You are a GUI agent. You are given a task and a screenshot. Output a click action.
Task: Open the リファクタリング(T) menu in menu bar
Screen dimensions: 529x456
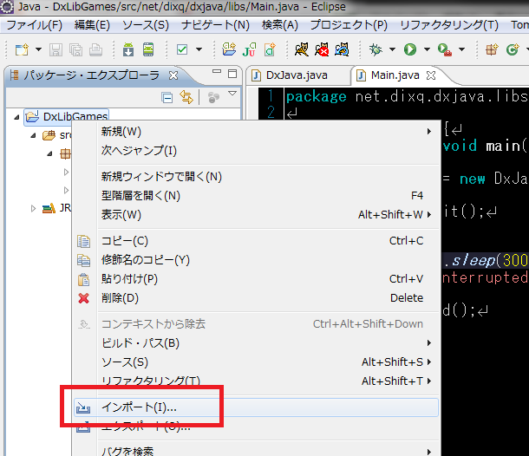coord(449,25)
